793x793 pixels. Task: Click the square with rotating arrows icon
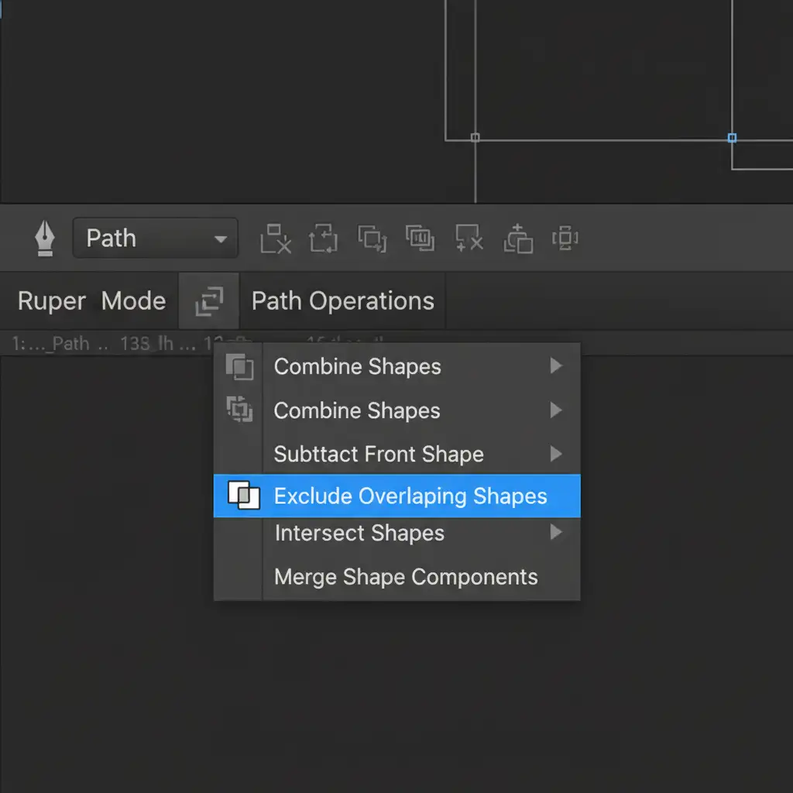324,239
